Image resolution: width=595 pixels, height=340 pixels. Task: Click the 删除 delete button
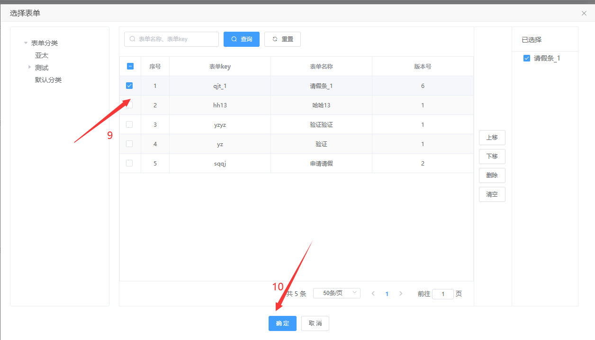[x=492, y=175]
